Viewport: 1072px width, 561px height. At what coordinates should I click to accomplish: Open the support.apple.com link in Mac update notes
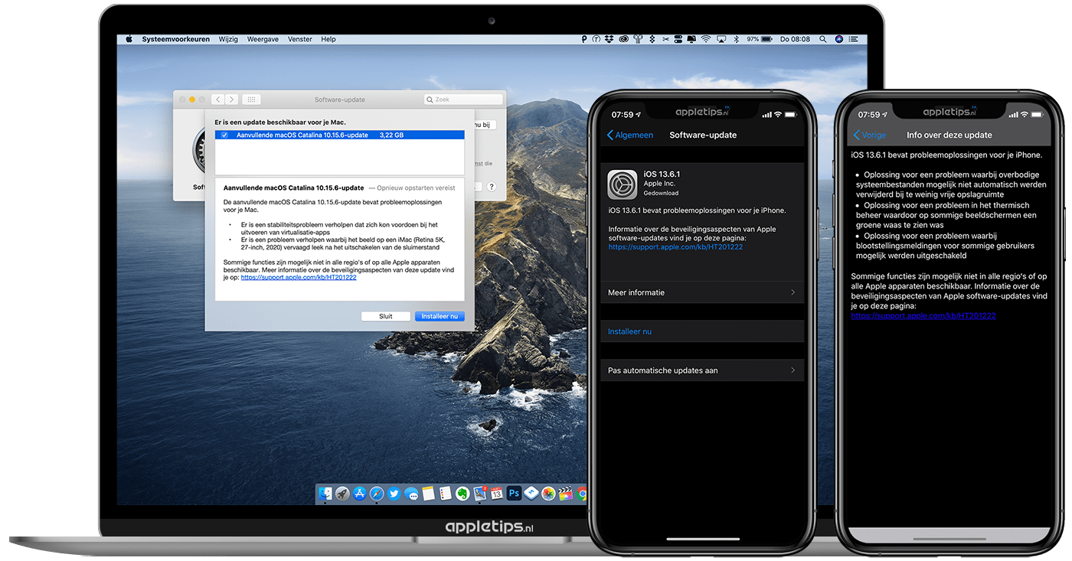coord(299,277)
